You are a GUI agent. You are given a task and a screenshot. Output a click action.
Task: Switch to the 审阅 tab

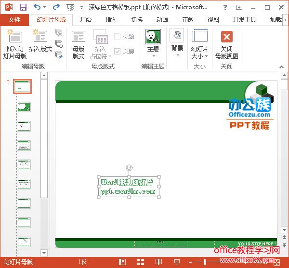pyautogui.click(x=188, y=20)
